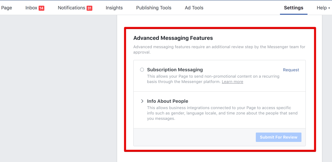Click the Notifications 31 badge
This screenshot has width=332, height=162.
89,8
